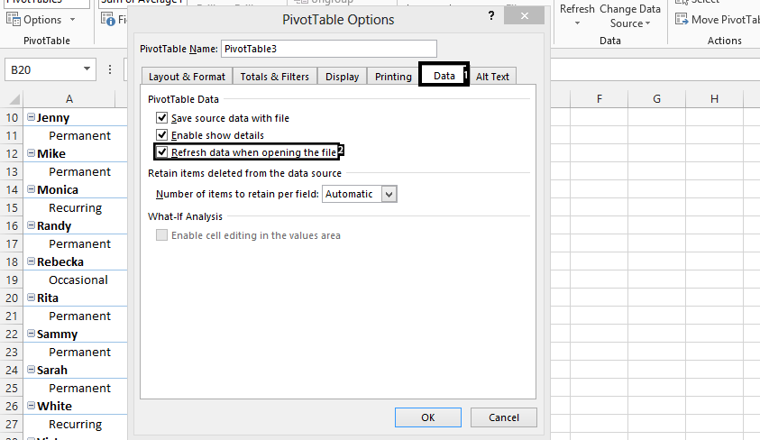The width and height of the screenshot is (760, 440).
Task: Select row 20 header
Action: (12, 298)
